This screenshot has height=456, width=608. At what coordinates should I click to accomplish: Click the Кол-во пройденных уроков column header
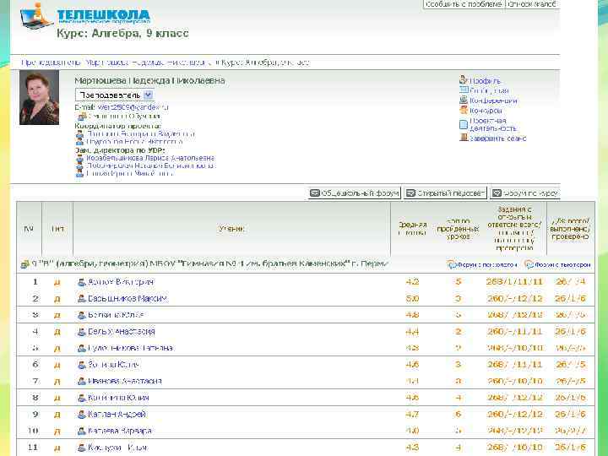(458, 229)
